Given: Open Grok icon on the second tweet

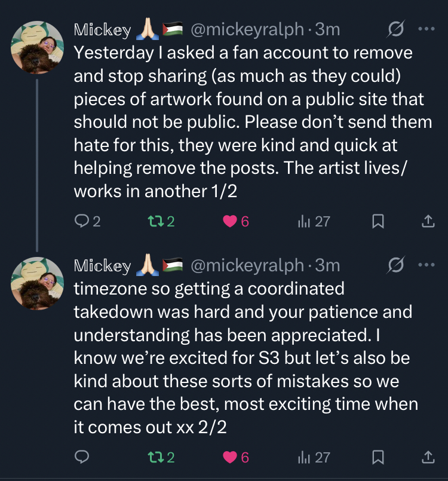Looking at the screenshot, I should tap(395, 265).
